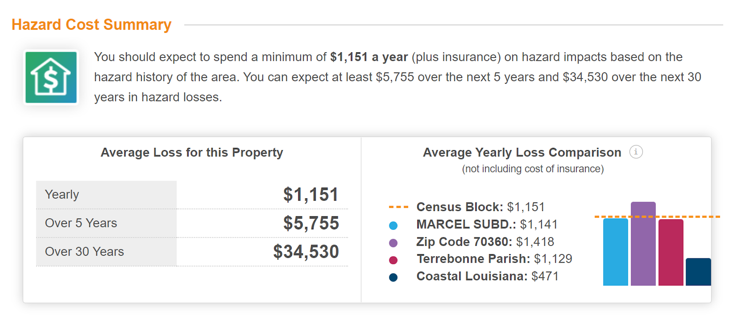Click the $5,755 five-year loss value

[x=311, y=223]
